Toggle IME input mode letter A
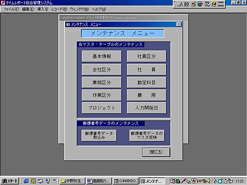Screen dimensions: 247x185 click(x=181, y=4)
